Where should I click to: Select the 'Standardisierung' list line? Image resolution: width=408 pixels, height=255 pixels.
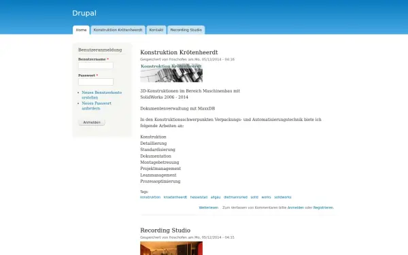click(158, 150)
